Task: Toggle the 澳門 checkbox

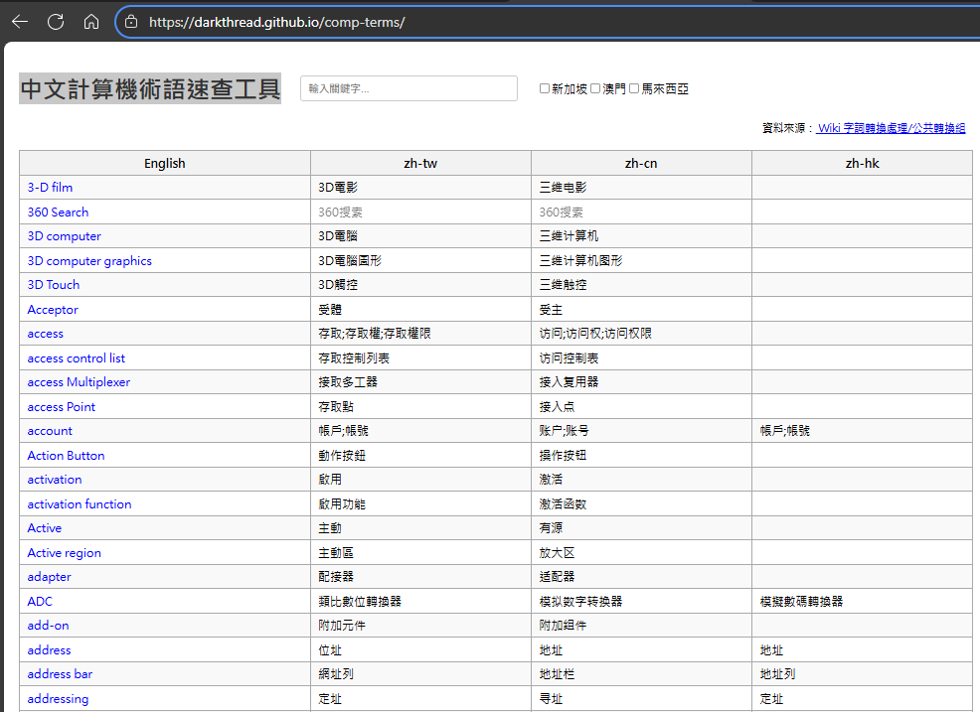Action: tap(595, 88)
